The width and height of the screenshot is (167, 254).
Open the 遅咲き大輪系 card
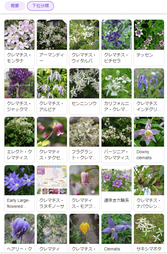(116, 188)
